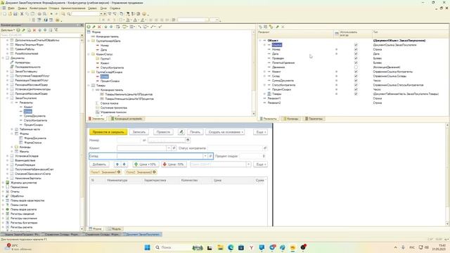Click move-up arrow button in Товары command bar

pos(117,164)
